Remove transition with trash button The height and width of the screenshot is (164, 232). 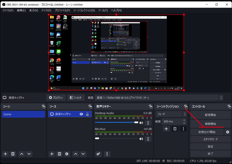coord(175,129)
